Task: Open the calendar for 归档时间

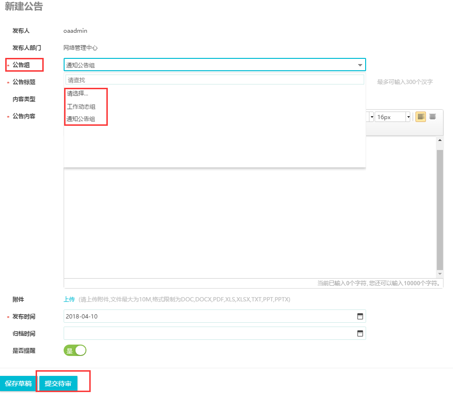Action: [360, 334]
